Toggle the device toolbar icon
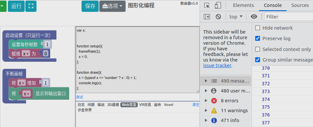The height and width of the screenshot is (127, 313). click(218, 5)
